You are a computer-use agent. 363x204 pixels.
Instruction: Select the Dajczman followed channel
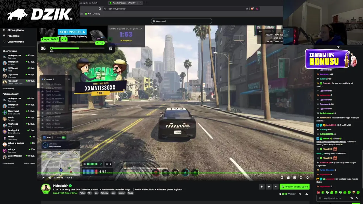[19, 76]
